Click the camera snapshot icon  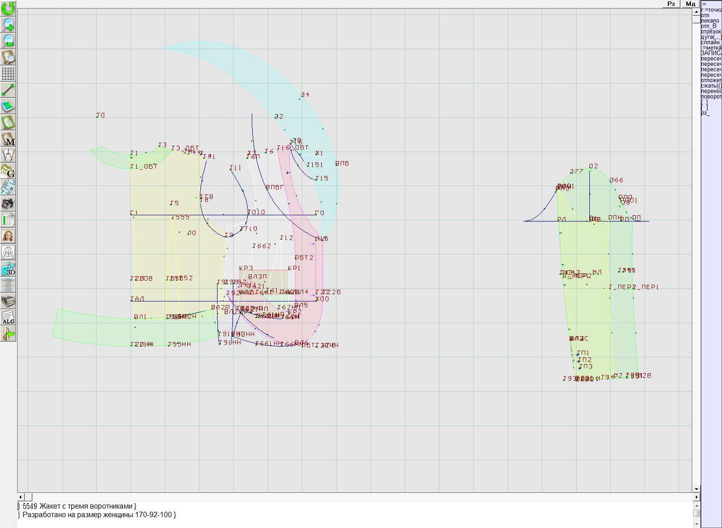pyautogui.click(x=8, y=204)
